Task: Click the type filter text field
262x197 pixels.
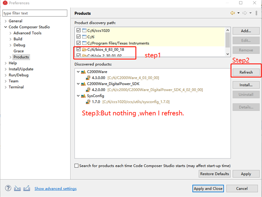Action: point(35,13)
